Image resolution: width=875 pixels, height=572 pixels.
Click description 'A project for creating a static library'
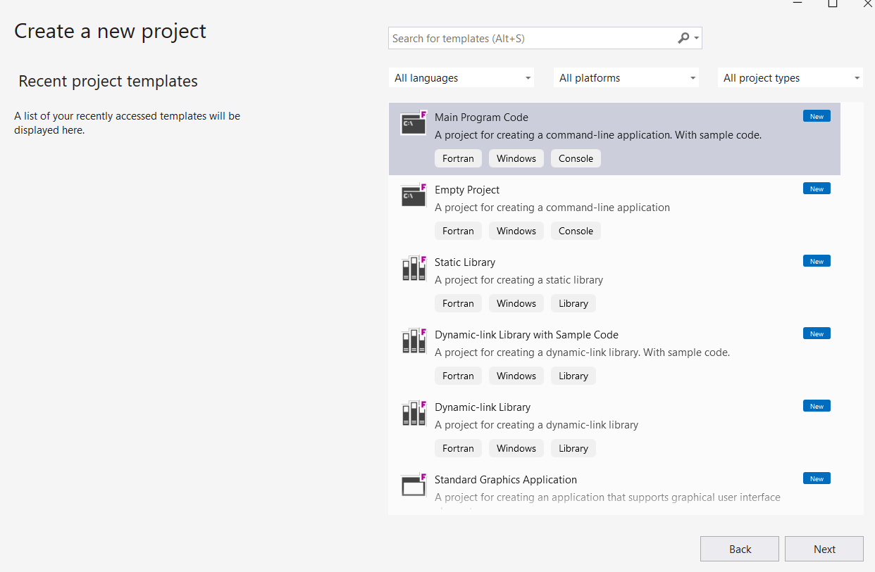coord(519,280)
